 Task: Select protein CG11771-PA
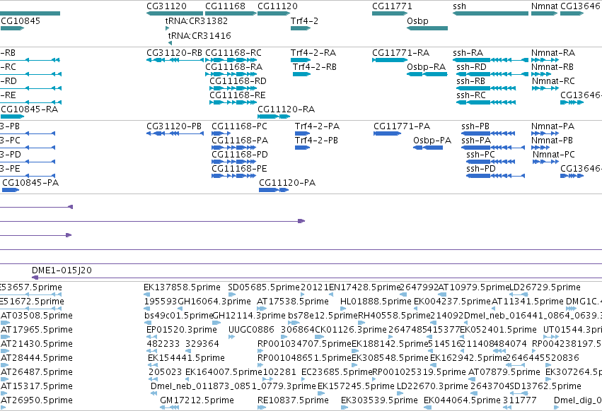point(402,126)
